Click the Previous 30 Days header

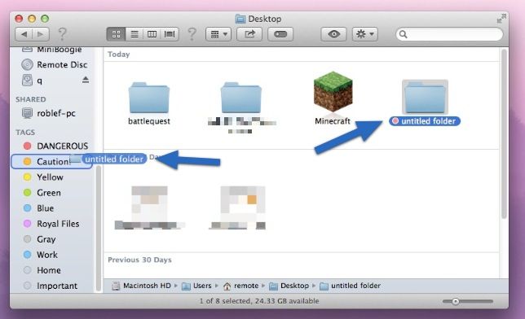[x=139, y=260]
